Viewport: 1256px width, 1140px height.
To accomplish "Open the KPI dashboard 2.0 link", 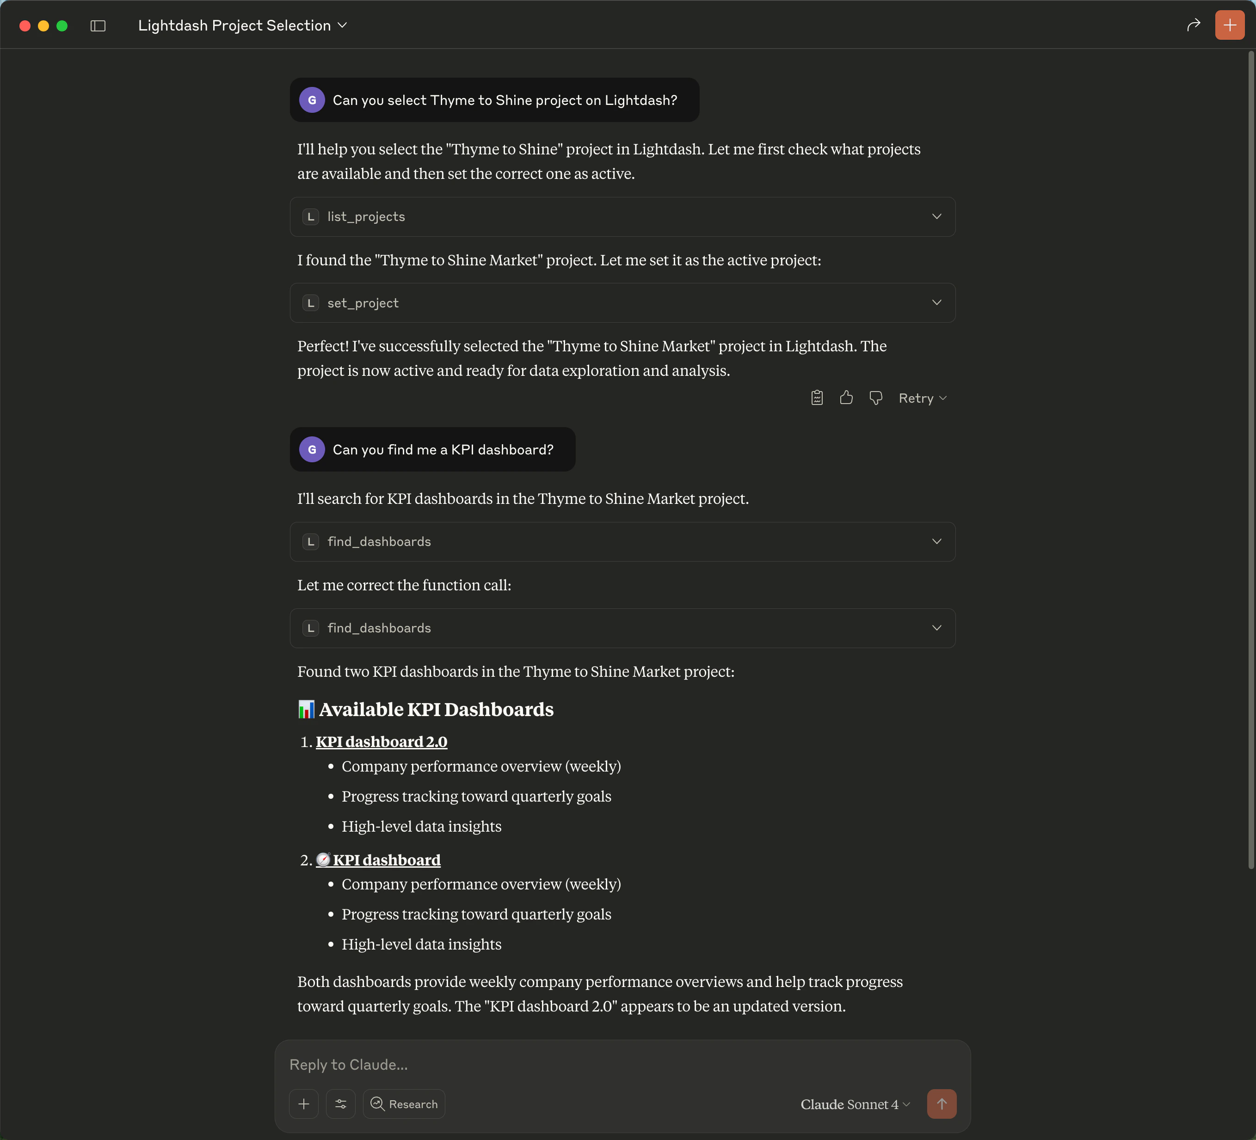I will click(381, 742).
